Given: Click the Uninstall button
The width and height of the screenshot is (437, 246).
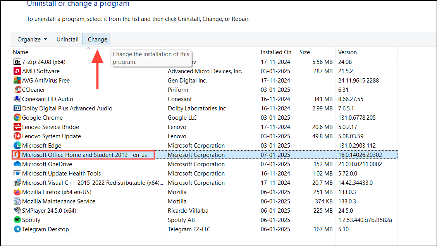Looking at the screenshot, I should pos(67,39).
